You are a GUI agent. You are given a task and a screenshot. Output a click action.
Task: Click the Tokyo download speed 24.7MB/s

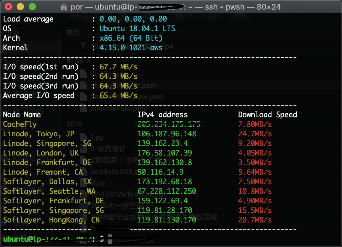coord(255,134)
